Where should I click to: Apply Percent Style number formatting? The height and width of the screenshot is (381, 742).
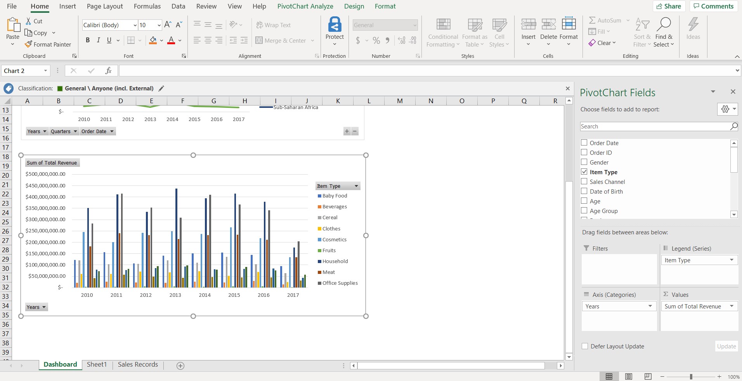click(x=376, y=40)
